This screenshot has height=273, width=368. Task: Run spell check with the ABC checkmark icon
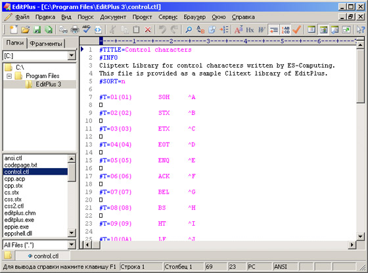coord(86,30)
